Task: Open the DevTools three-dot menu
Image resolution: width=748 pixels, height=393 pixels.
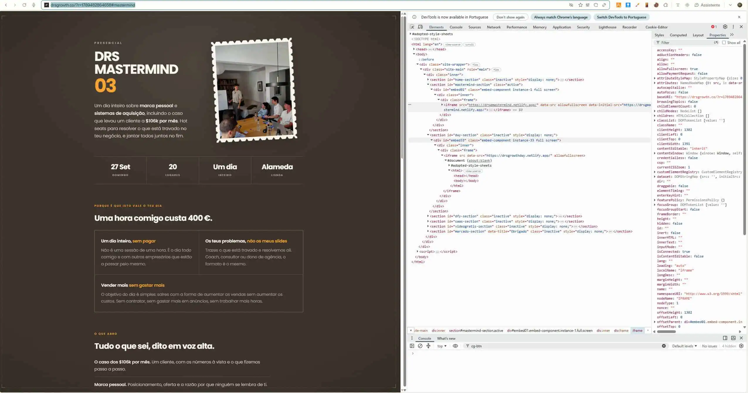Action: 733,27
